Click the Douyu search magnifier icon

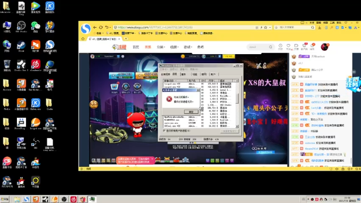coord(271,47)
